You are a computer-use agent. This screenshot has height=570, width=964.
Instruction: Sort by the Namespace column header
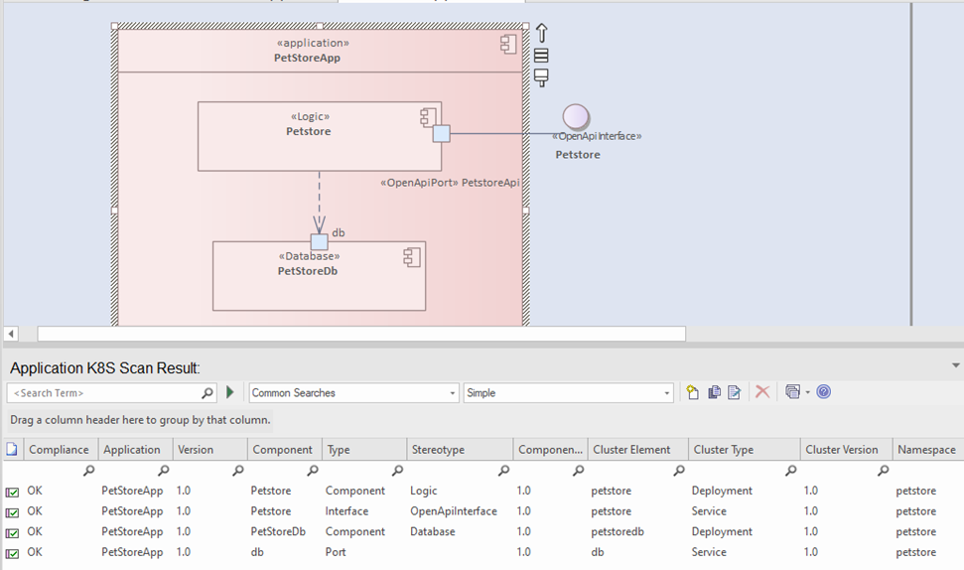click(927, 450)
